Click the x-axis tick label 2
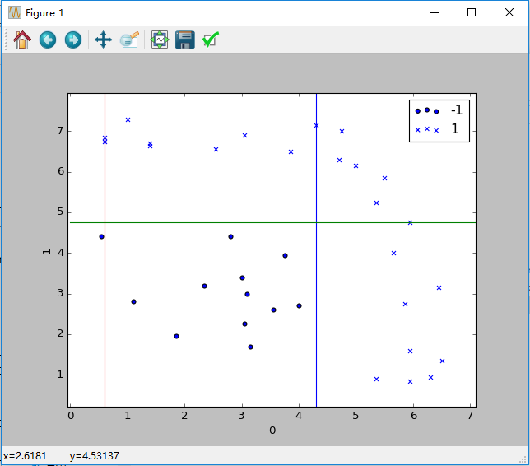 click(x=184, y=415)
